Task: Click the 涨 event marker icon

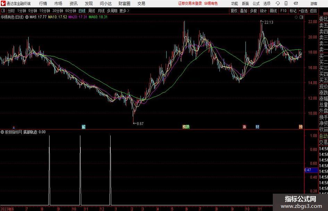Action: (x=244, y=126)
